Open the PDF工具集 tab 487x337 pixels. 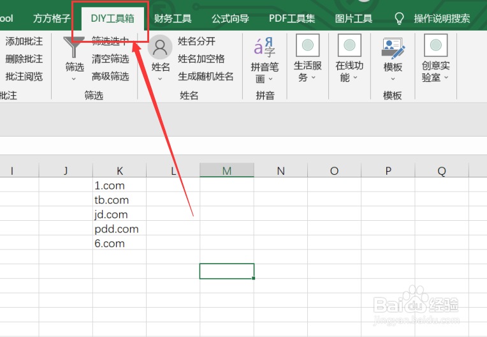click(292, 19)
